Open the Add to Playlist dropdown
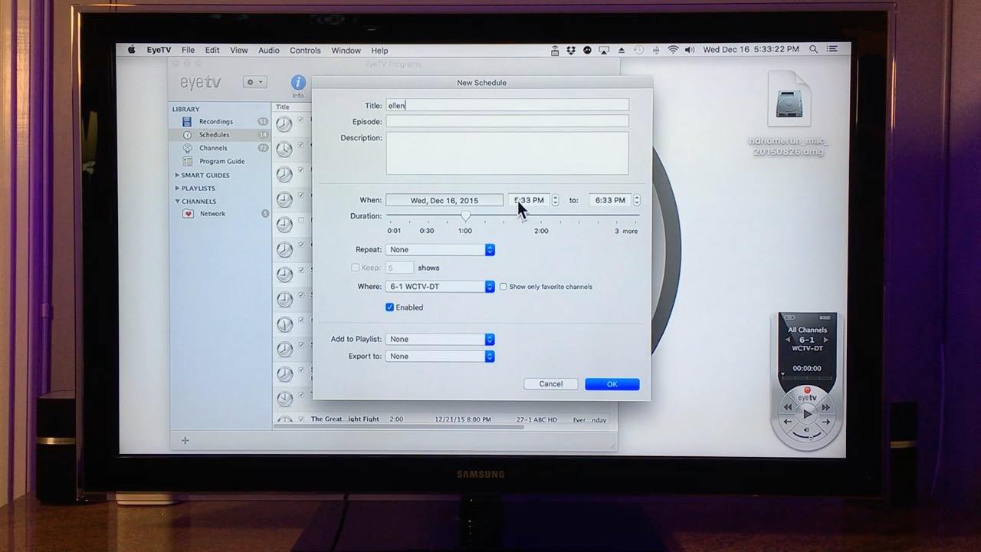The height and width of the screenshot is (552, 981). pyautogui.click(x=440, y=339)
